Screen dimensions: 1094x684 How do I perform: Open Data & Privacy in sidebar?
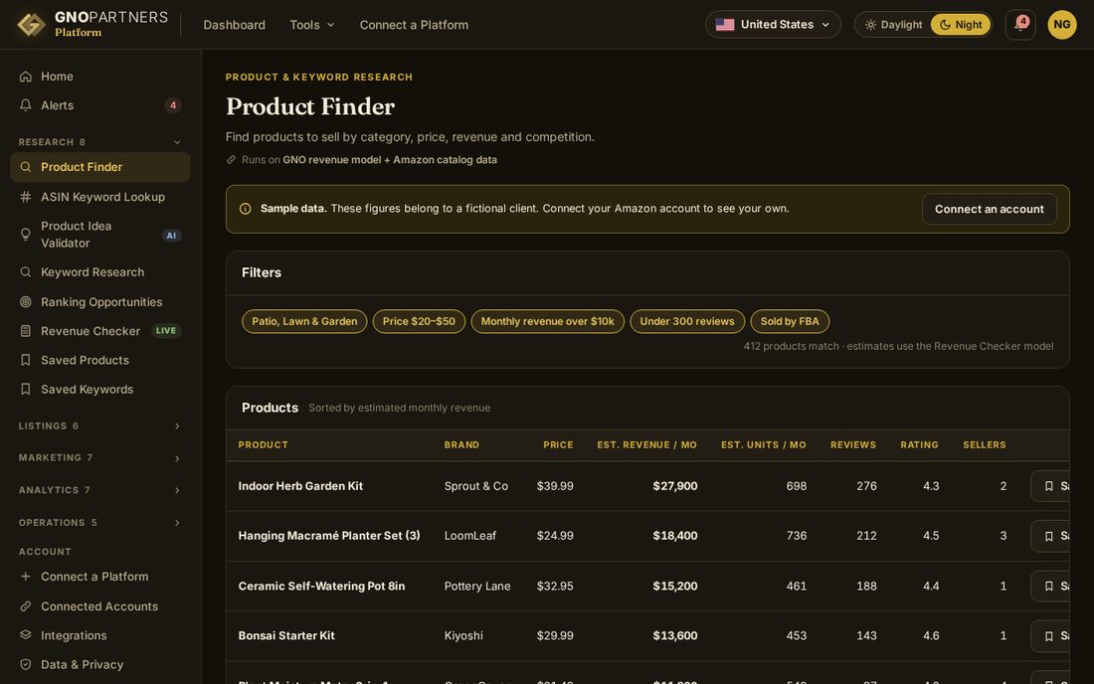tap(99, 665)
